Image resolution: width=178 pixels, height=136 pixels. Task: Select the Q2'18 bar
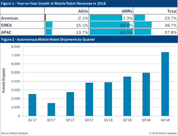pos(127,96)
